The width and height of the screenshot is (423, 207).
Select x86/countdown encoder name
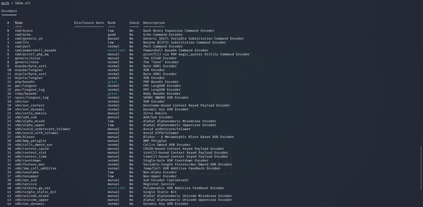28,161
